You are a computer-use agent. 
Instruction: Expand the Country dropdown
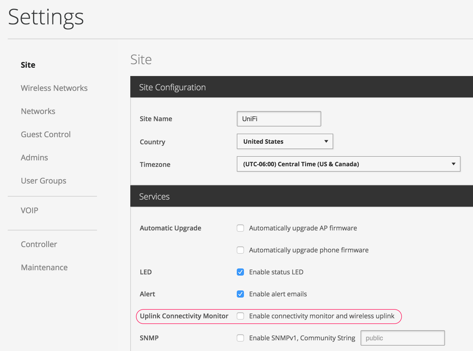point(285,142)
